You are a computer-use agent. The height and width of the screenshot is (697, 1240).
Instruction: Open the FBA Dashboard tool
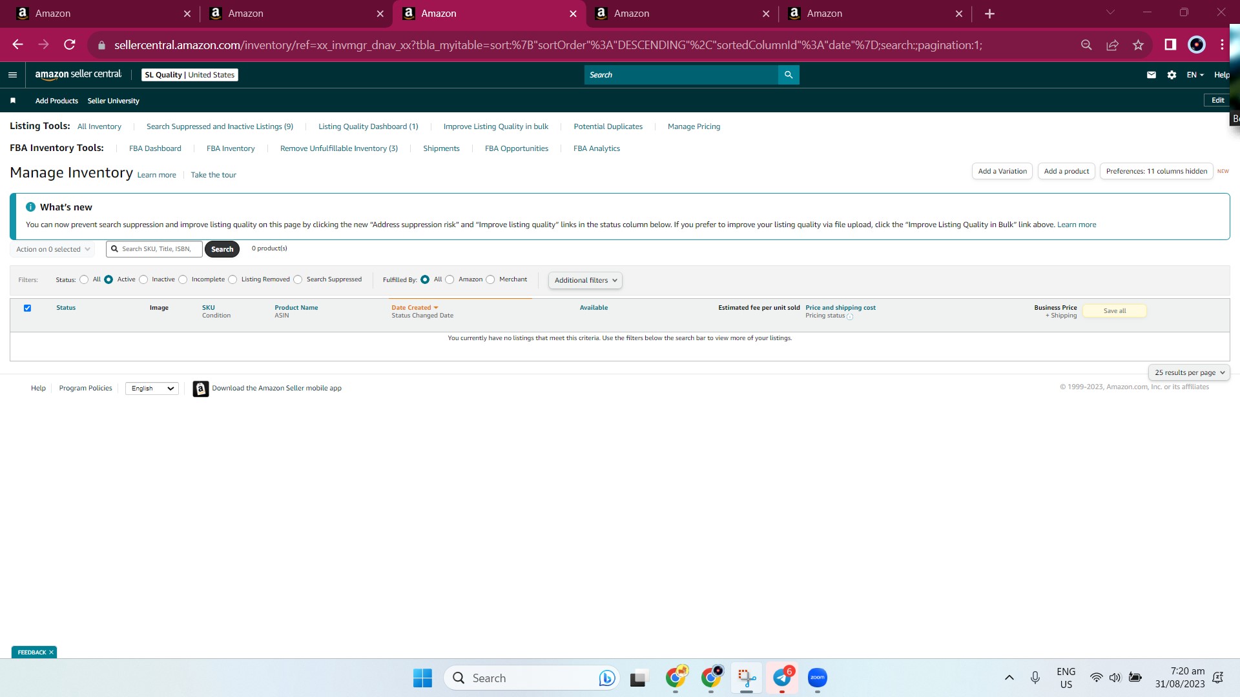(155, 149)
